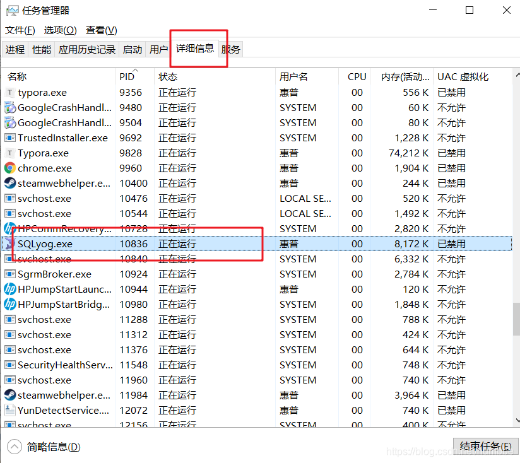Open the 选项(O) menu
Viewport: 520px width, 463px height.
pyautogui.click(x=61, y=30)
